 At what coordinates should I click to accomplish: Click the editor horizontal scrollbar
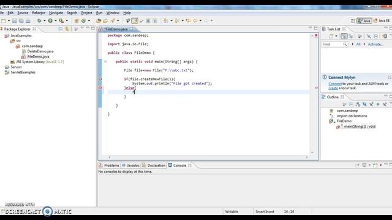(208, 158)
